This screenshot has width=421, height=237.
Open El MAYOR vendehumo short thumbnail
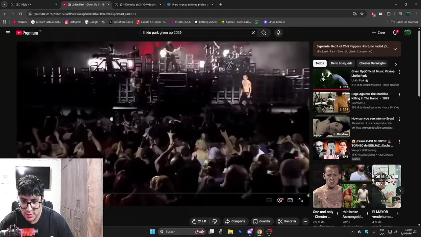point(386,186)
